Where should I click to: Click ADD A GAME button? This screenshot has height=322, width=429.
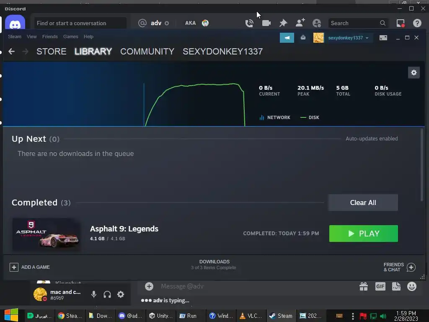pos(30,267)
